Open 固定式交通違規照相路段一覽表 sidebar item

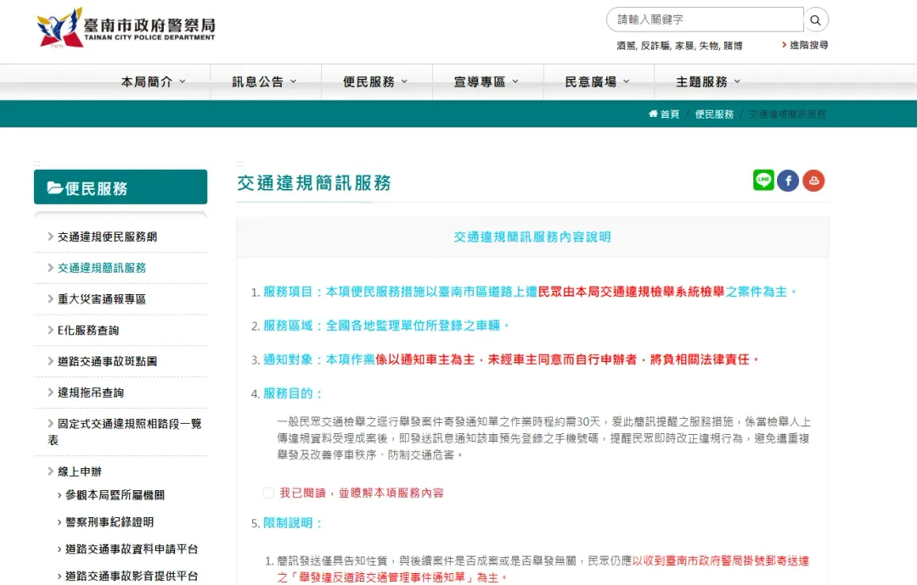pyautogui.click(x=125, y=432)
